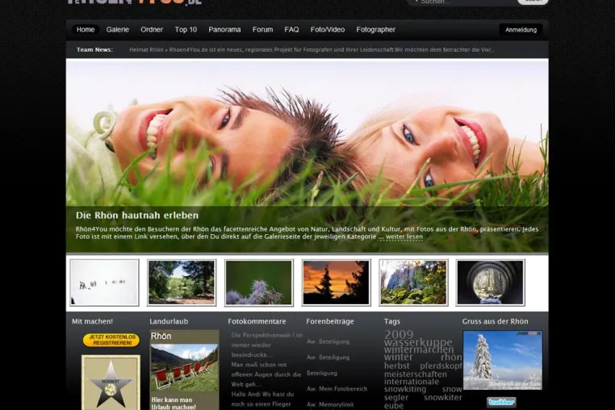Open the Foto/Video menu item
The height and width of the screenshot is (410, 615).
(328, 29)
